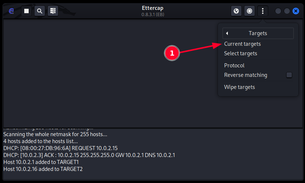The image size is (305, 183).
Task: Minimize the Ettercap window
Action: tap(278, 11)
